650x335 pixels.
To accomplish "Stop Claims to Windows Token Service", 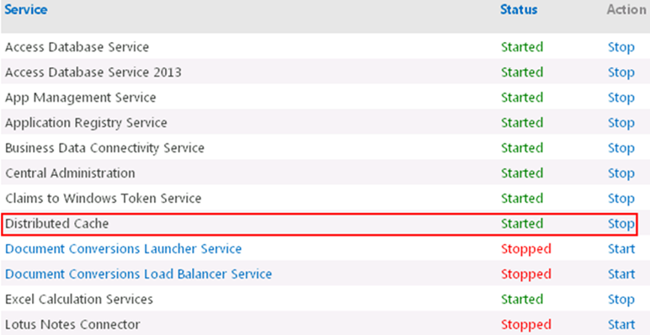I will [621, 199].
